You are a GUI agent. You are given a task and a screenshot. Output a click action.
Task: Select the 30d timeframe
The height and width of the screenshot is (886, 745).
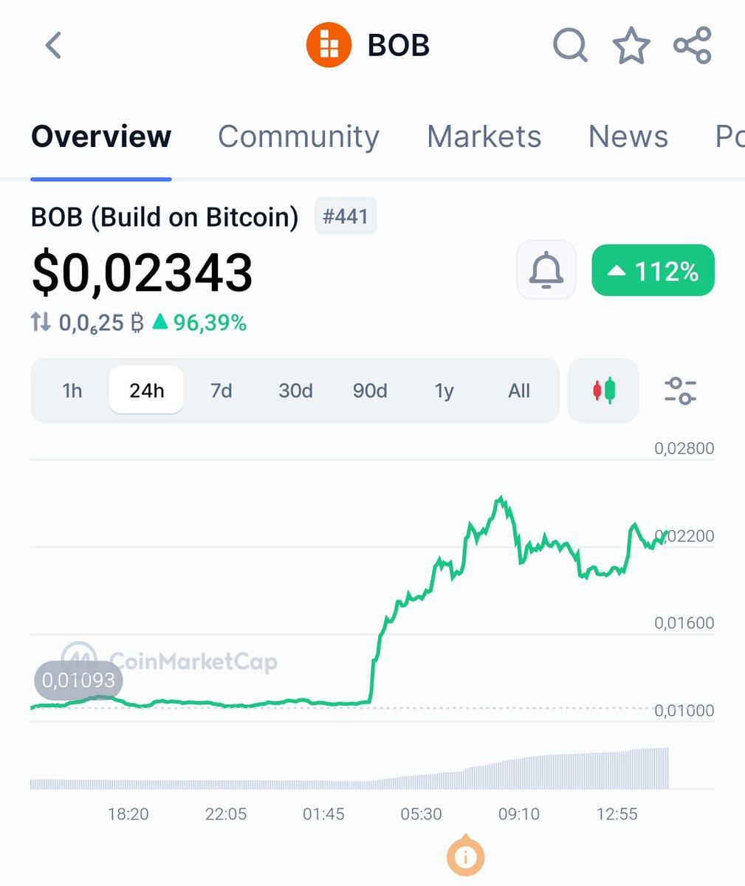(295, 391)
